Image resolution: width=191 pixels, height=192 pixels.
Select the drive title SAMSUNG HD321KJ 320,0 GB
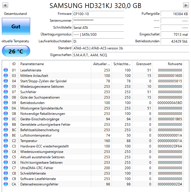(95, 6)
